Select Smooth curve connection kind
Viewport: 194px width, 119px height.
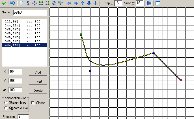point(6,108)
